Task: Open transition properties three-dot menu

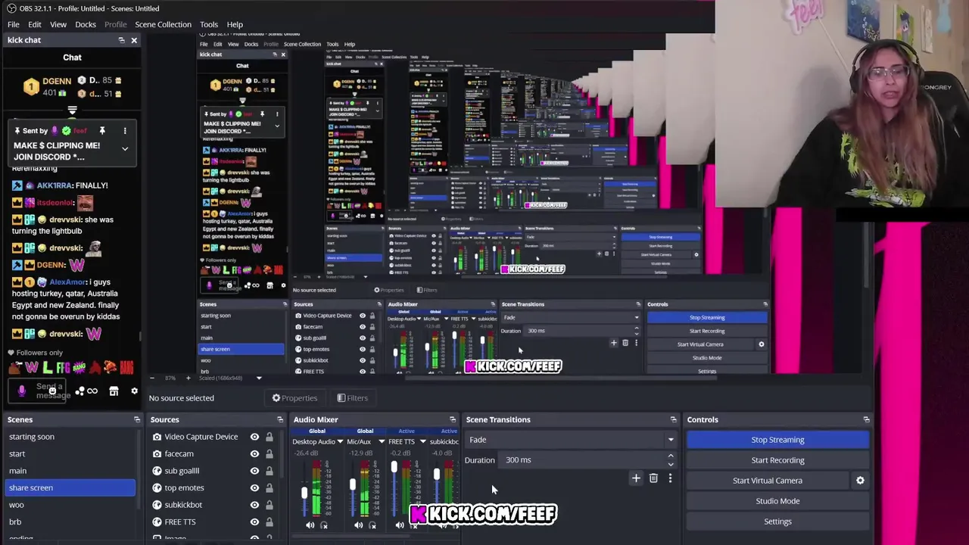Action: point(670,478)
